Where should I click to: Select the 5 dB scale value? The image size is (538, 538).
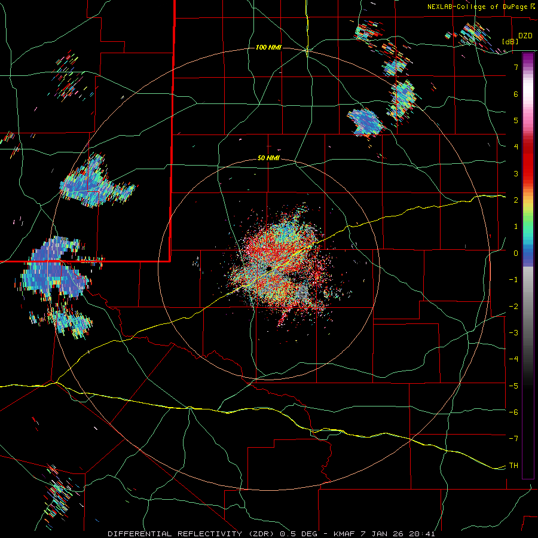tap(516, 120)
